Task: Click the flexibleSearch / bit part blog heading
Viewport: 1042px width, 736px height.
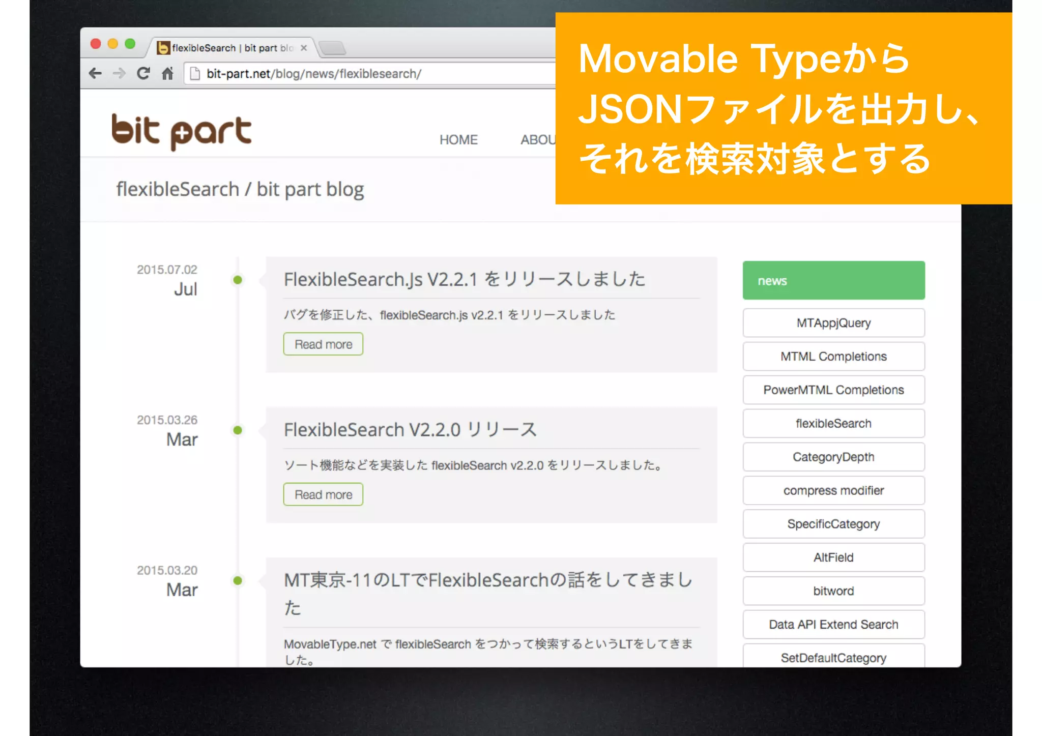Action: pos(240,190)
